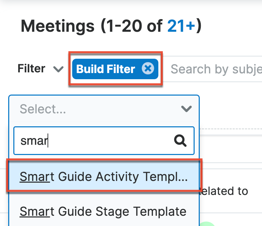The width and height of the screenshot is (262, 226).
Task: Click the word 'Build' on the filter pill
Action: [89, 69]
